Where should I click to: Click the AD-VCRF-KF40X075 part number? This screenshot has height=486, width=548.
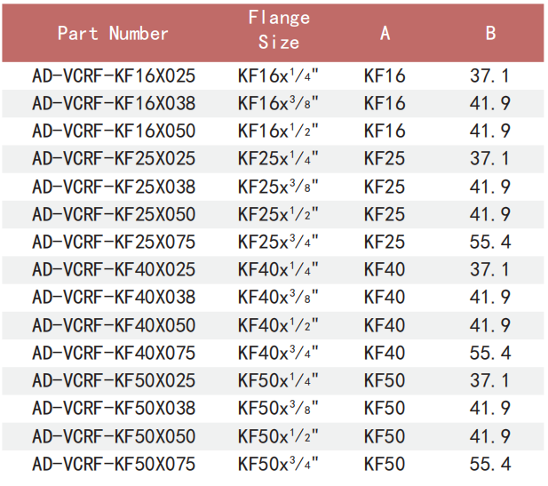coord(114,354)
